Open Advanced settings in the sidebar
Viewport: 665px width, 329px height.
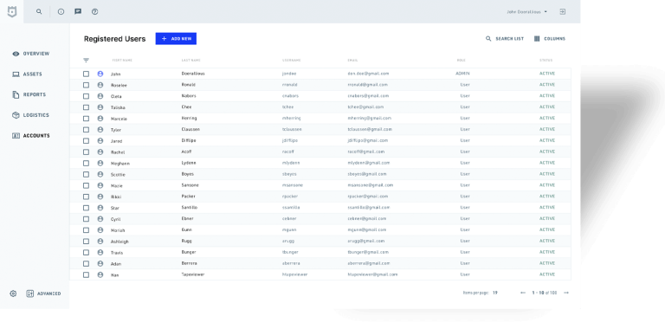43,294
